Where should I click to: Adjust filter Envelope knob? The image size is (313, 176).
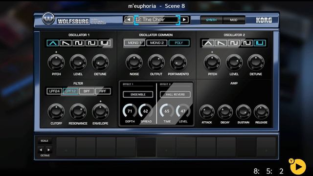[x=100, y=112]
